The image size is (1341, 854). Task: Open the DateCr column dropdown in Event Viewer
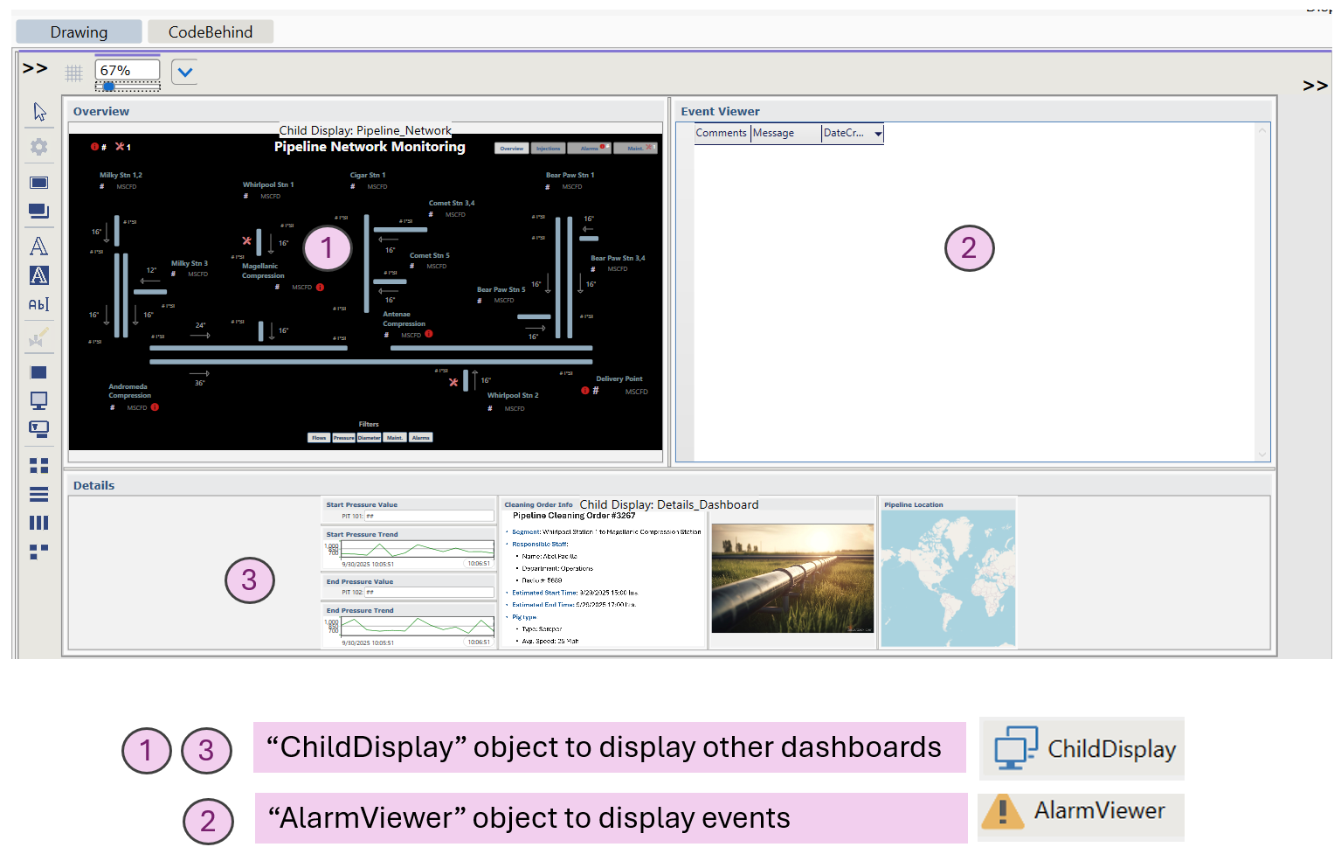[x=878, y=133]
